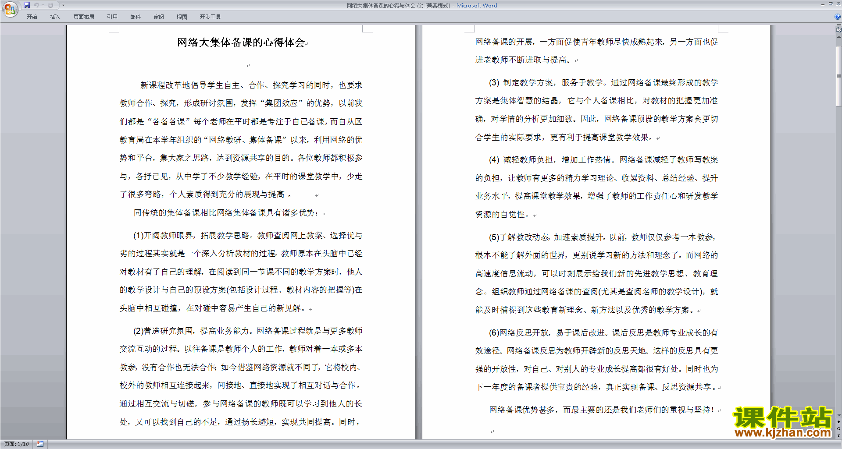Click paragraph starting (2)营造研究氛围

tap(241, 376)
